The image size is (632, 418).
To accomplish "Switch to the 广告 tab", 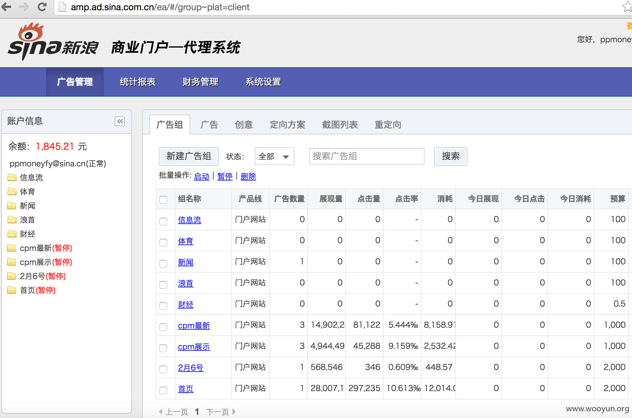I will click(209, 125).
